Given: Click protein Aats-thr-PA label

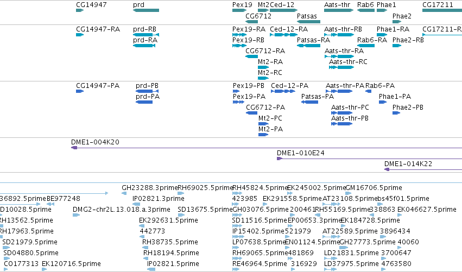Looking at the screenshot, I should pos(345,85).
